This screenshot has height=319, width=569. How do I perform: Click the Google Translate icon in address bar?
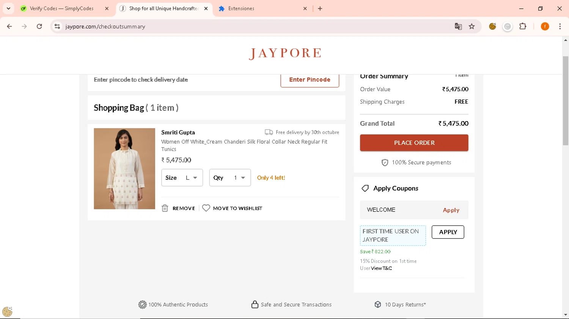pyautogui.click(x=458, y=26)
